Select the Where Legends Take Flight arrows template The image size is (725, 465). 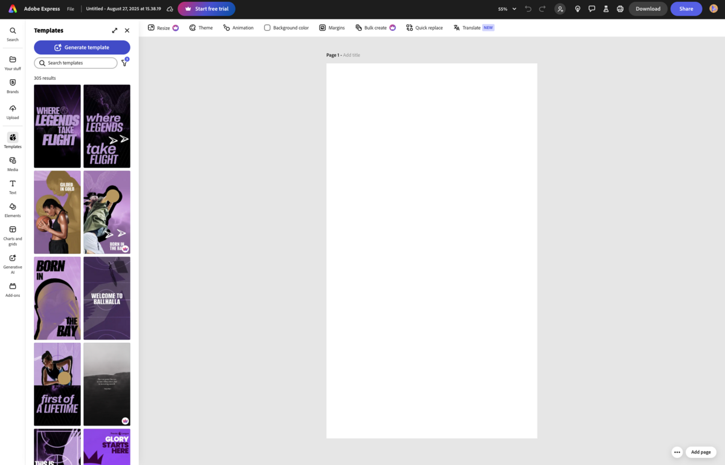pos(107,126)
